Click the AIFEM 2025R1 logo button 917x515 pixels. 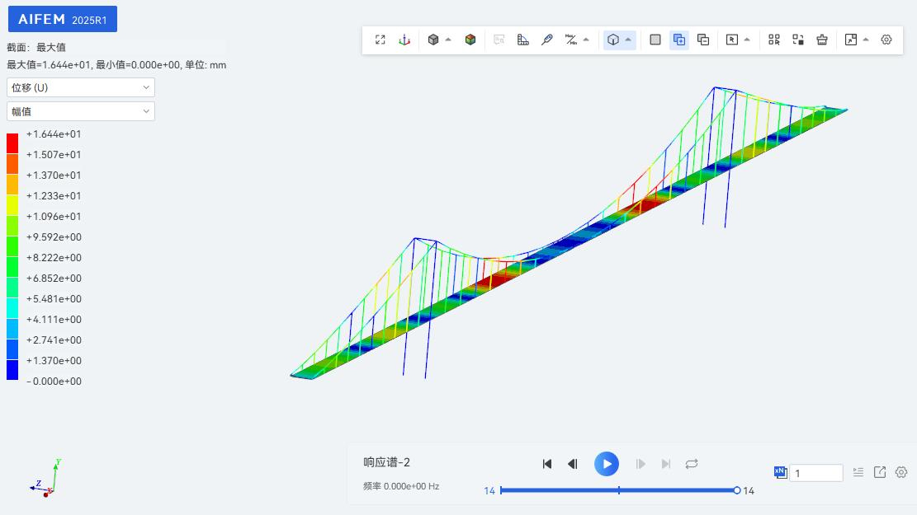point(63,19)
